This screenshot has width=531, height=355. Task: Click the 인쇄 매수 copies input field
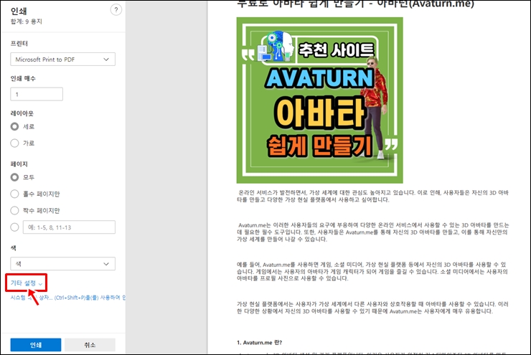(37, 94)
